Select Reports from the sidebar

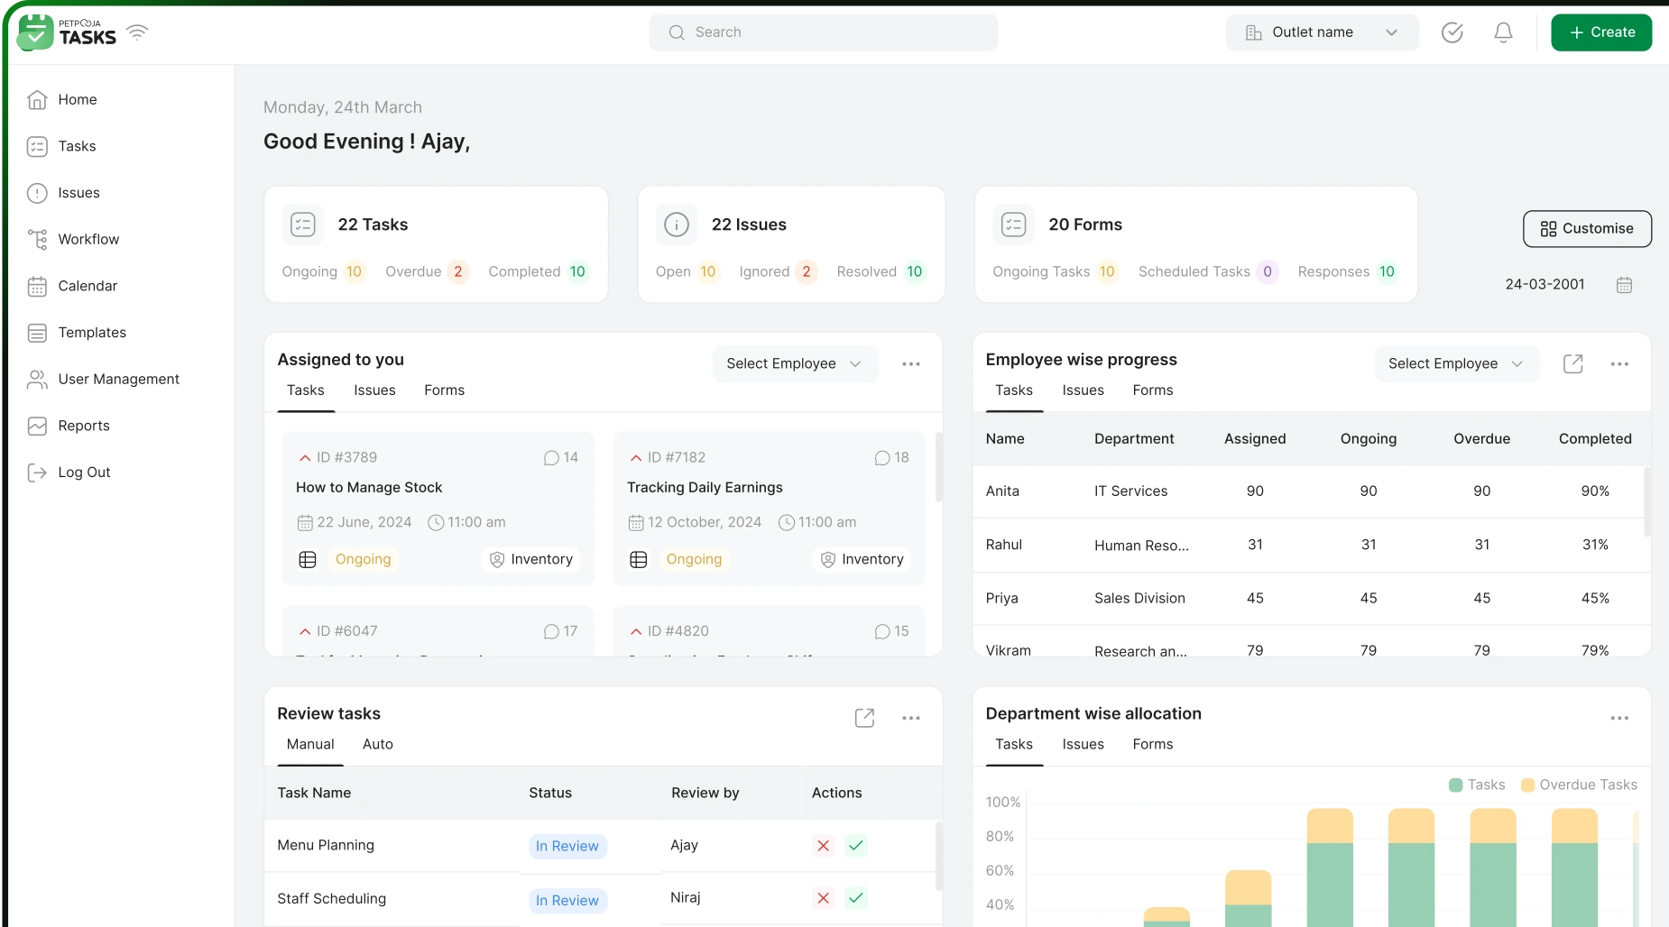[x=84, y=426]
